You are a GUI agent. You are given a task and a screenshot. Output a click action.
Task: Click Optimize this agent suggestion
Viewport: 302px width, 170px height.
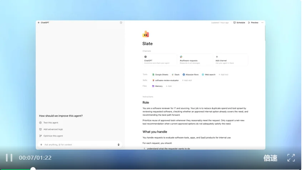pos(51,136)
